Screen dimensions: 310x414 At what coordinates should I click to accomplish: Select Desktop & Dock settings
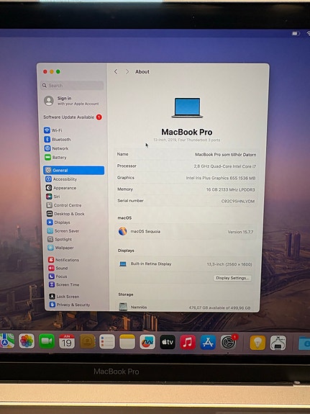pos(65,214)
